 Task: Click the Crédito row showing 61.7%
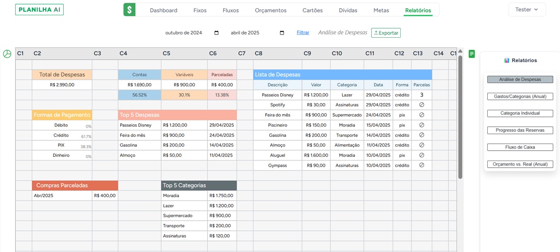(62, 135)
